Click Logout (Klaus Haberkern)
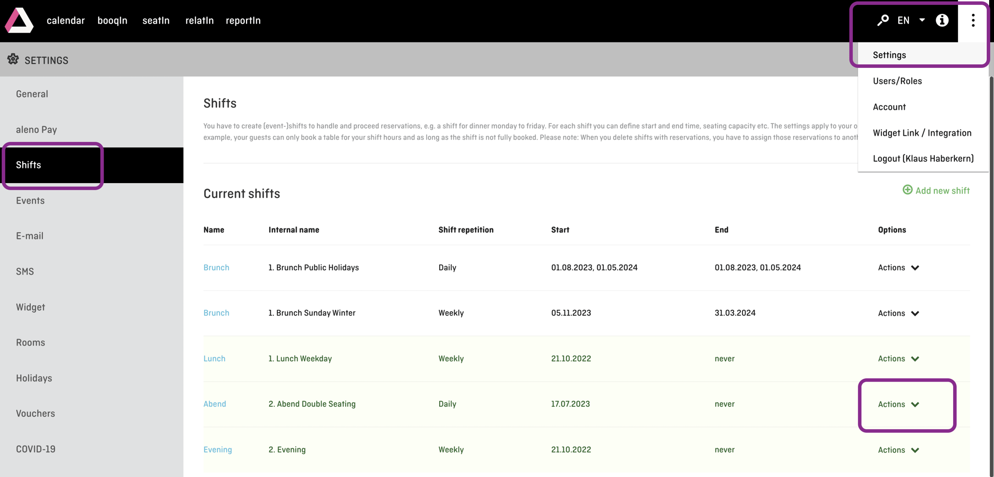The width and height of the screenshot is (994, 477). (x=923, y=159)
